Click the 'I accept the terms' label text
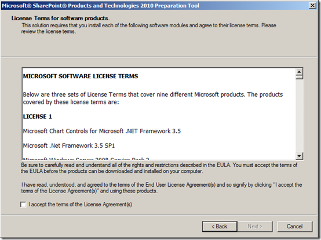Screen dimensions: 321x240 tap(80, 205)
